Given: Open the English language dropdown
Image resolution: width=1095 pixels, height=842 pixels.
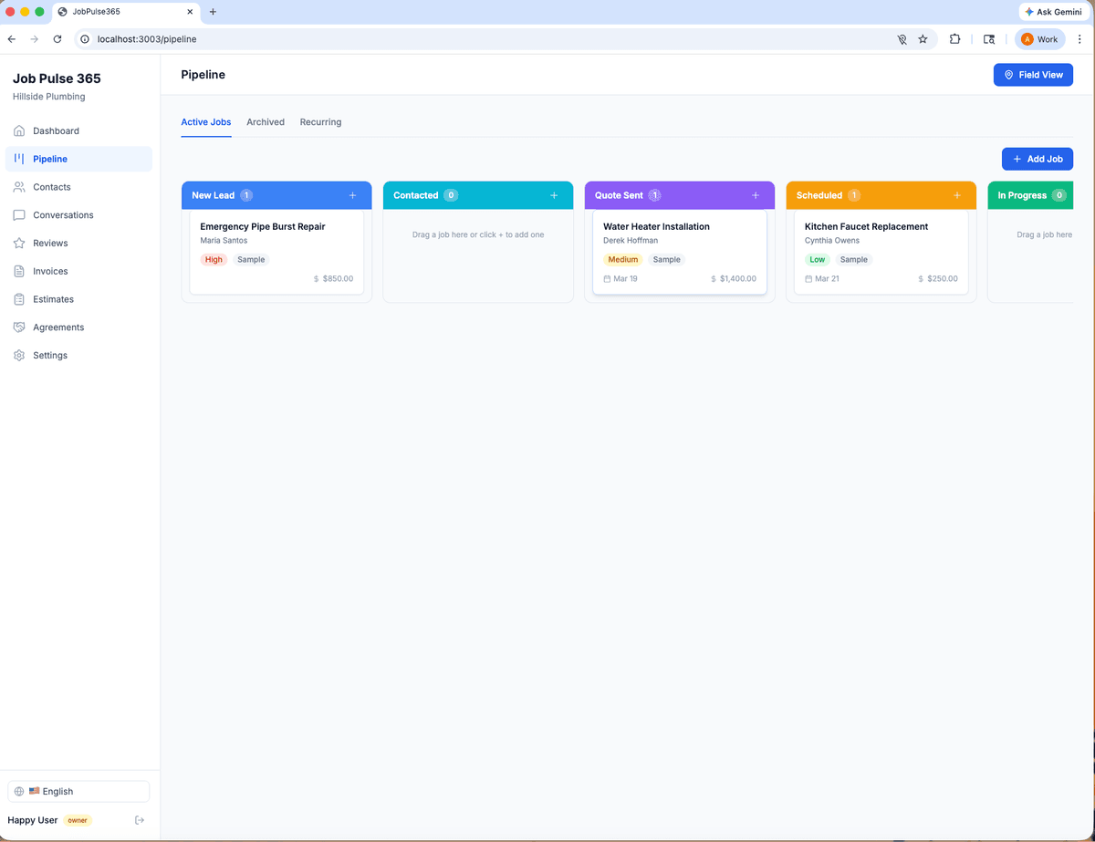Looking at the screenshot, I should click(78, 791).
